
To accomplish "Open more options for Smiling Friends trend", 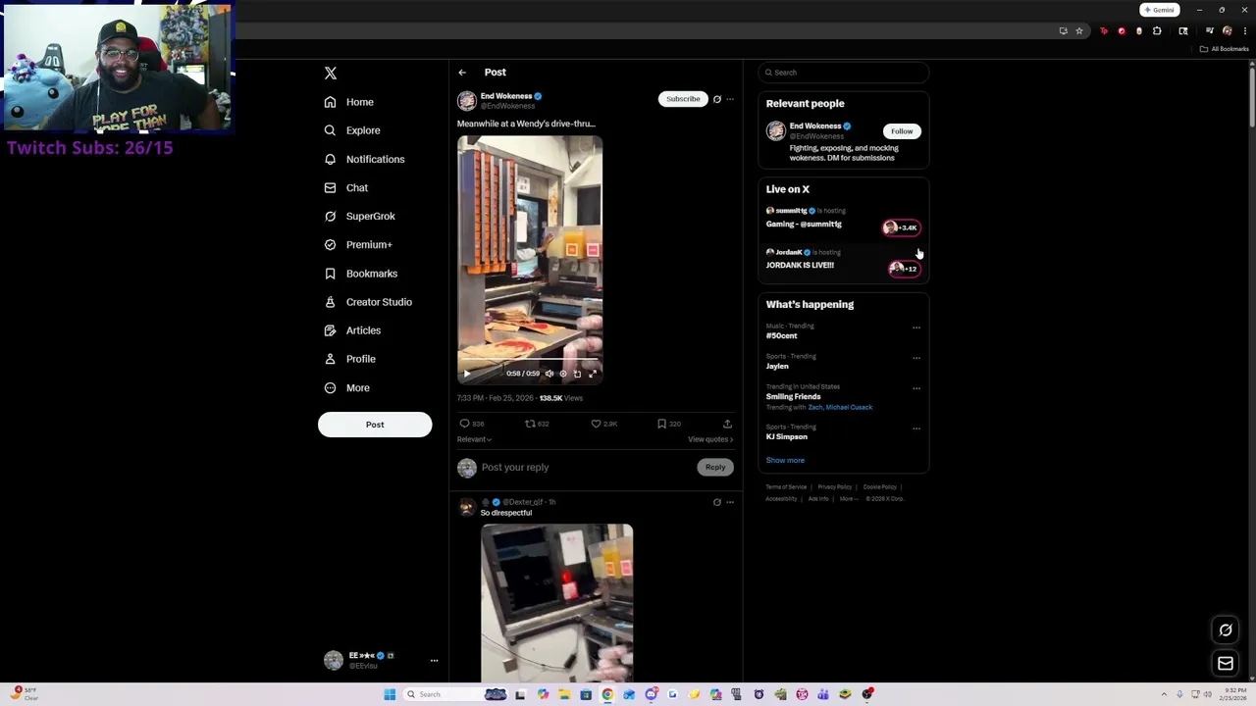I will (x=916, y=388).
